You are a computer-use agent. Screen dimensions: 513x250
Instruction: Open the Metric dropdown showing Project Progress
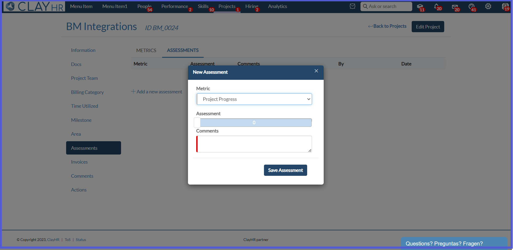click(254, 99)
